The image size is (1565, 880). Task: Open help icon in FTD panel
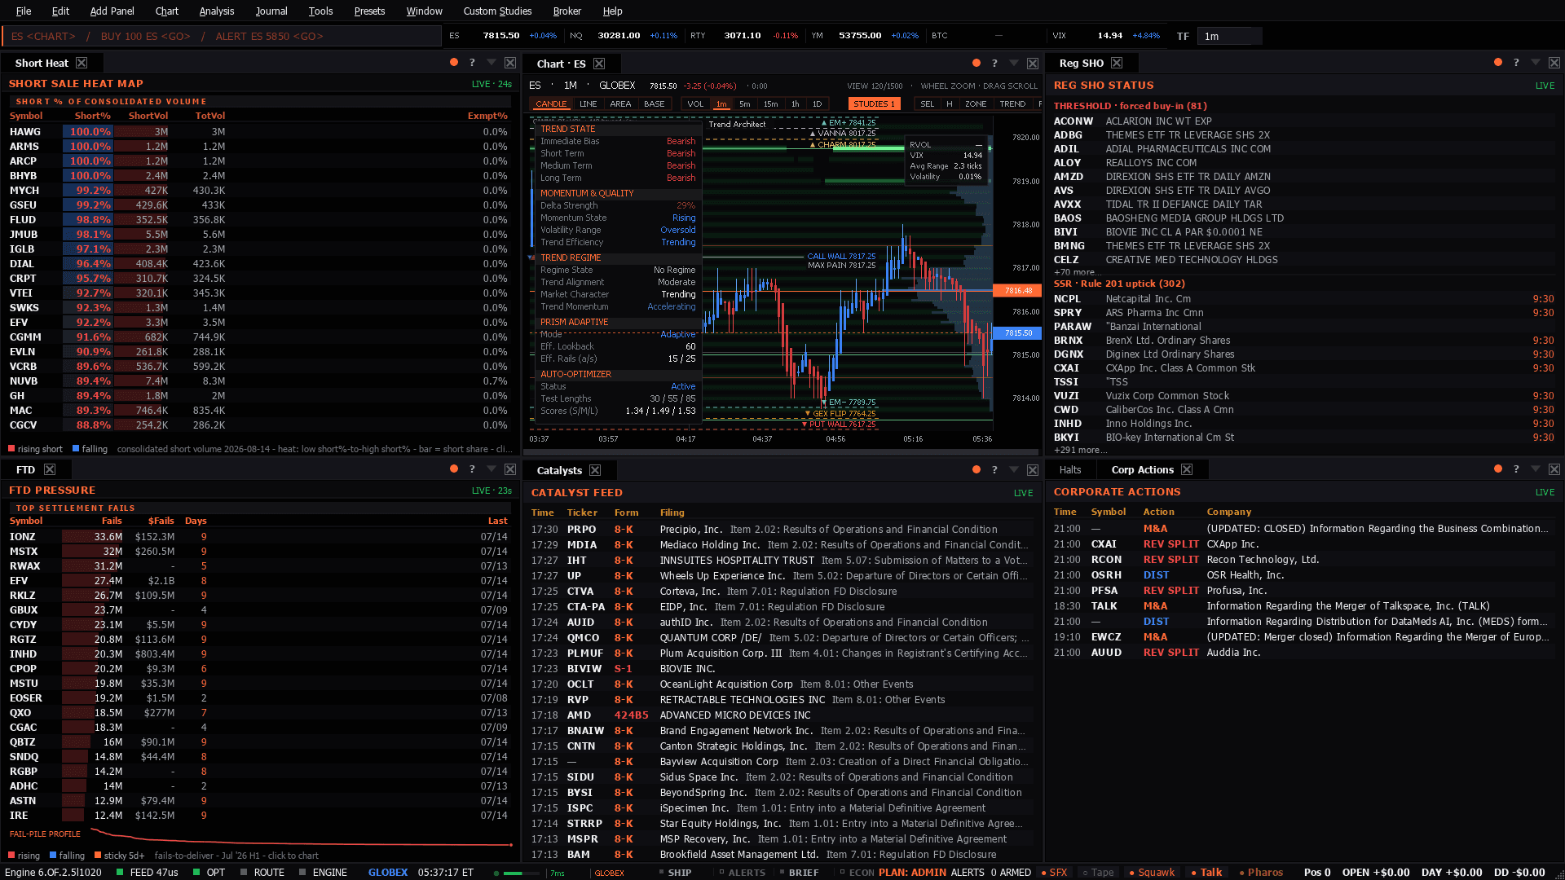pos(472,469)
